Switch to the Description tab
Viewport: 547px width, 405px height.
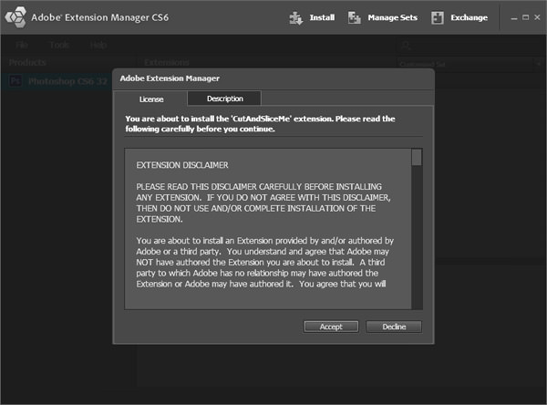pyautogui.click(x=224, y=99)
